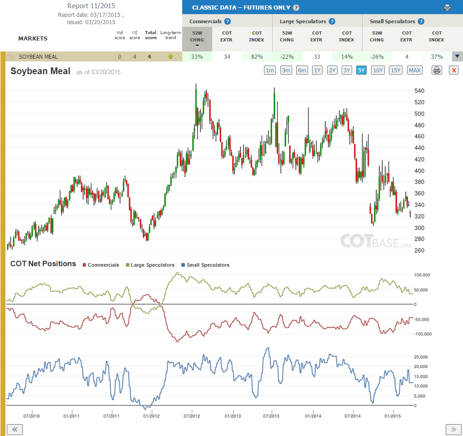The width and height of the screenshot is (463, 436).
Task: Toggle the Small Speculators legend series
Action: coord(205,265)
